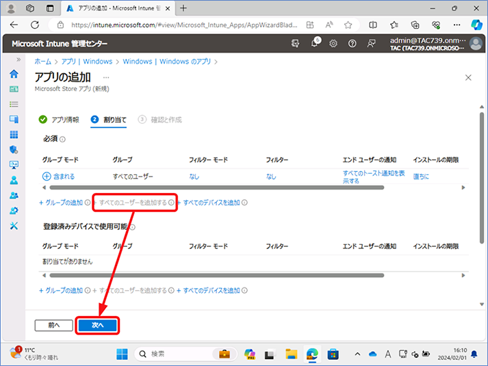Open Users icon in sidebar
The image size is (488, 366).
coord(14,181)
